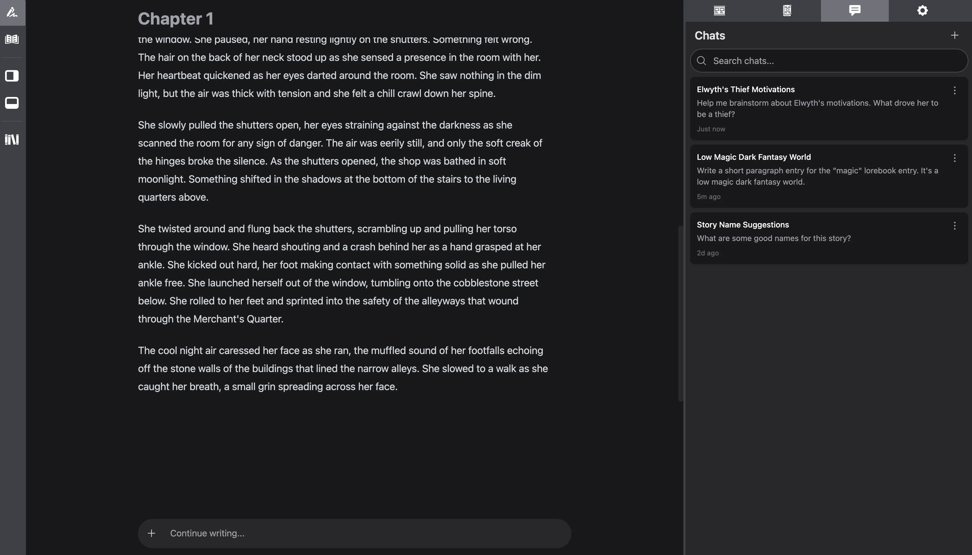Open options menu for Elwyth's Thief Motivations
Screen dimensions: 972x555
pos(955,90)
